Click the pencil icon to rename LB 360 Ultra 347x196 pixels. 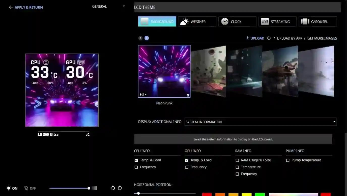click(88, 134)
